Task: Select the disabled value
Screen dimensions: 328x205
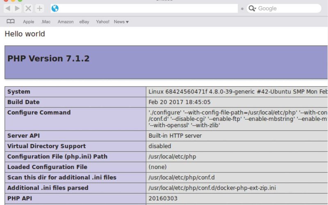Action: click(160, 146)
